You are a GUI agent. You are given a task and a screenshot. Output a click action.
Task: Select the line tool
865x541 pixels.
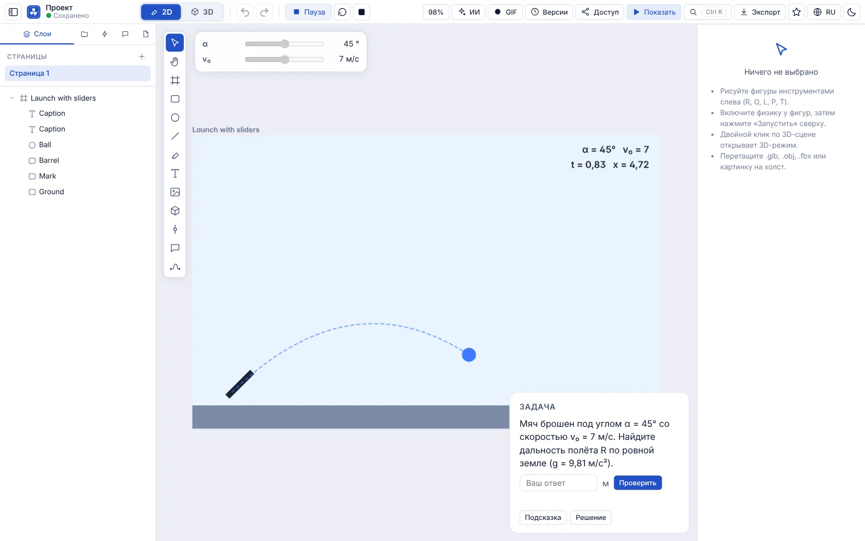point(175,136)
